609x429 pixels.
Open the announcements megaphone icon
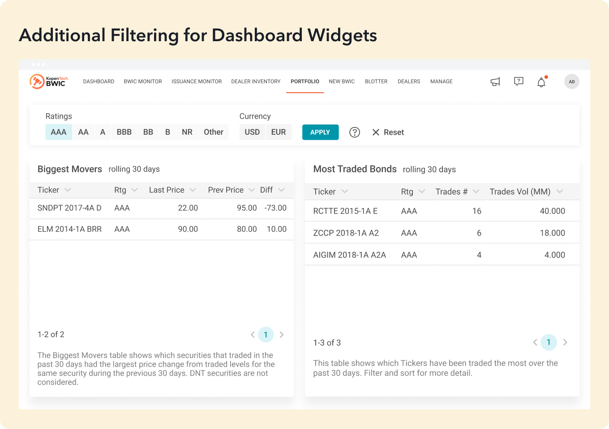tap(495, 82)
